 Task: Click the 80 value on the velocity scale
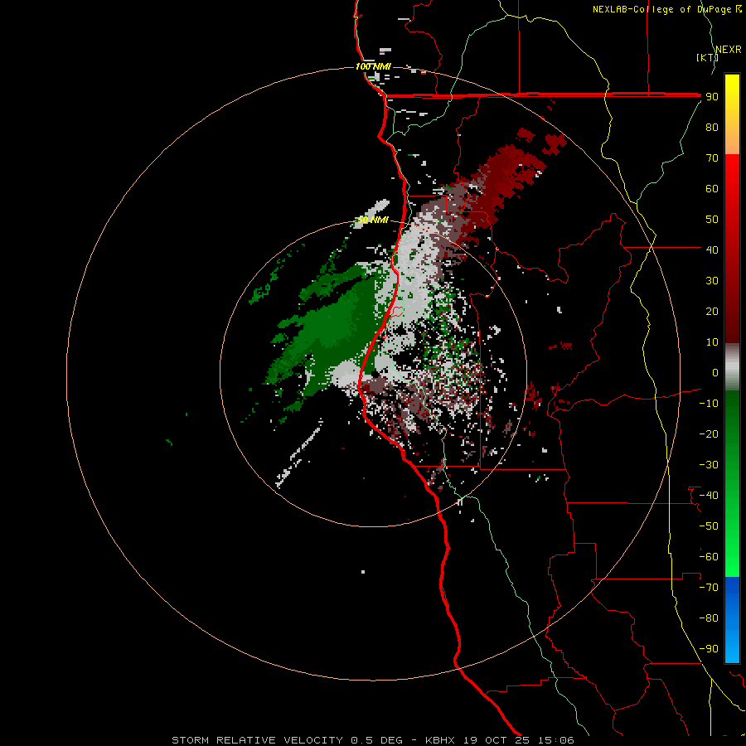(x=712, y=128)
